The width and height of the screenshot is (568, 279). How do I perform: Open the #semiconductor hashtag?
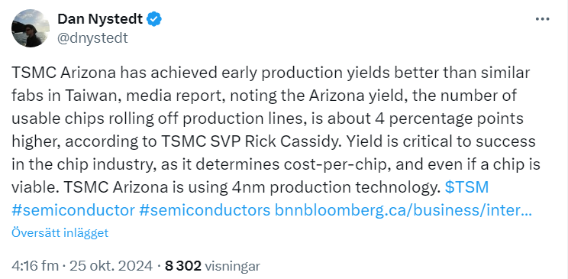(x=73, y=210)
